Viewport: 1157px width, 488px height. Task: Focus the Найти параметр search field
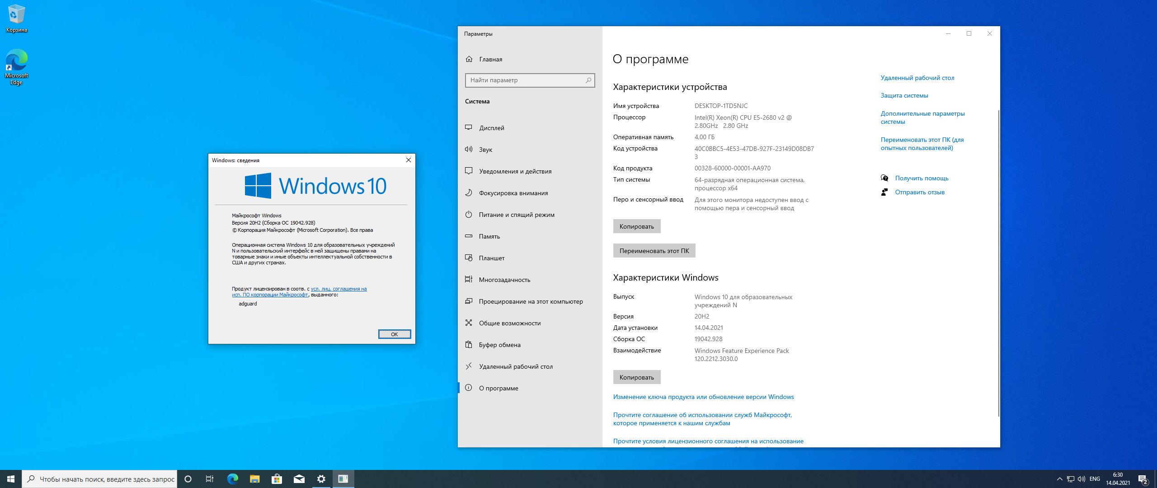pyautogui.click(x=530, y=80)
